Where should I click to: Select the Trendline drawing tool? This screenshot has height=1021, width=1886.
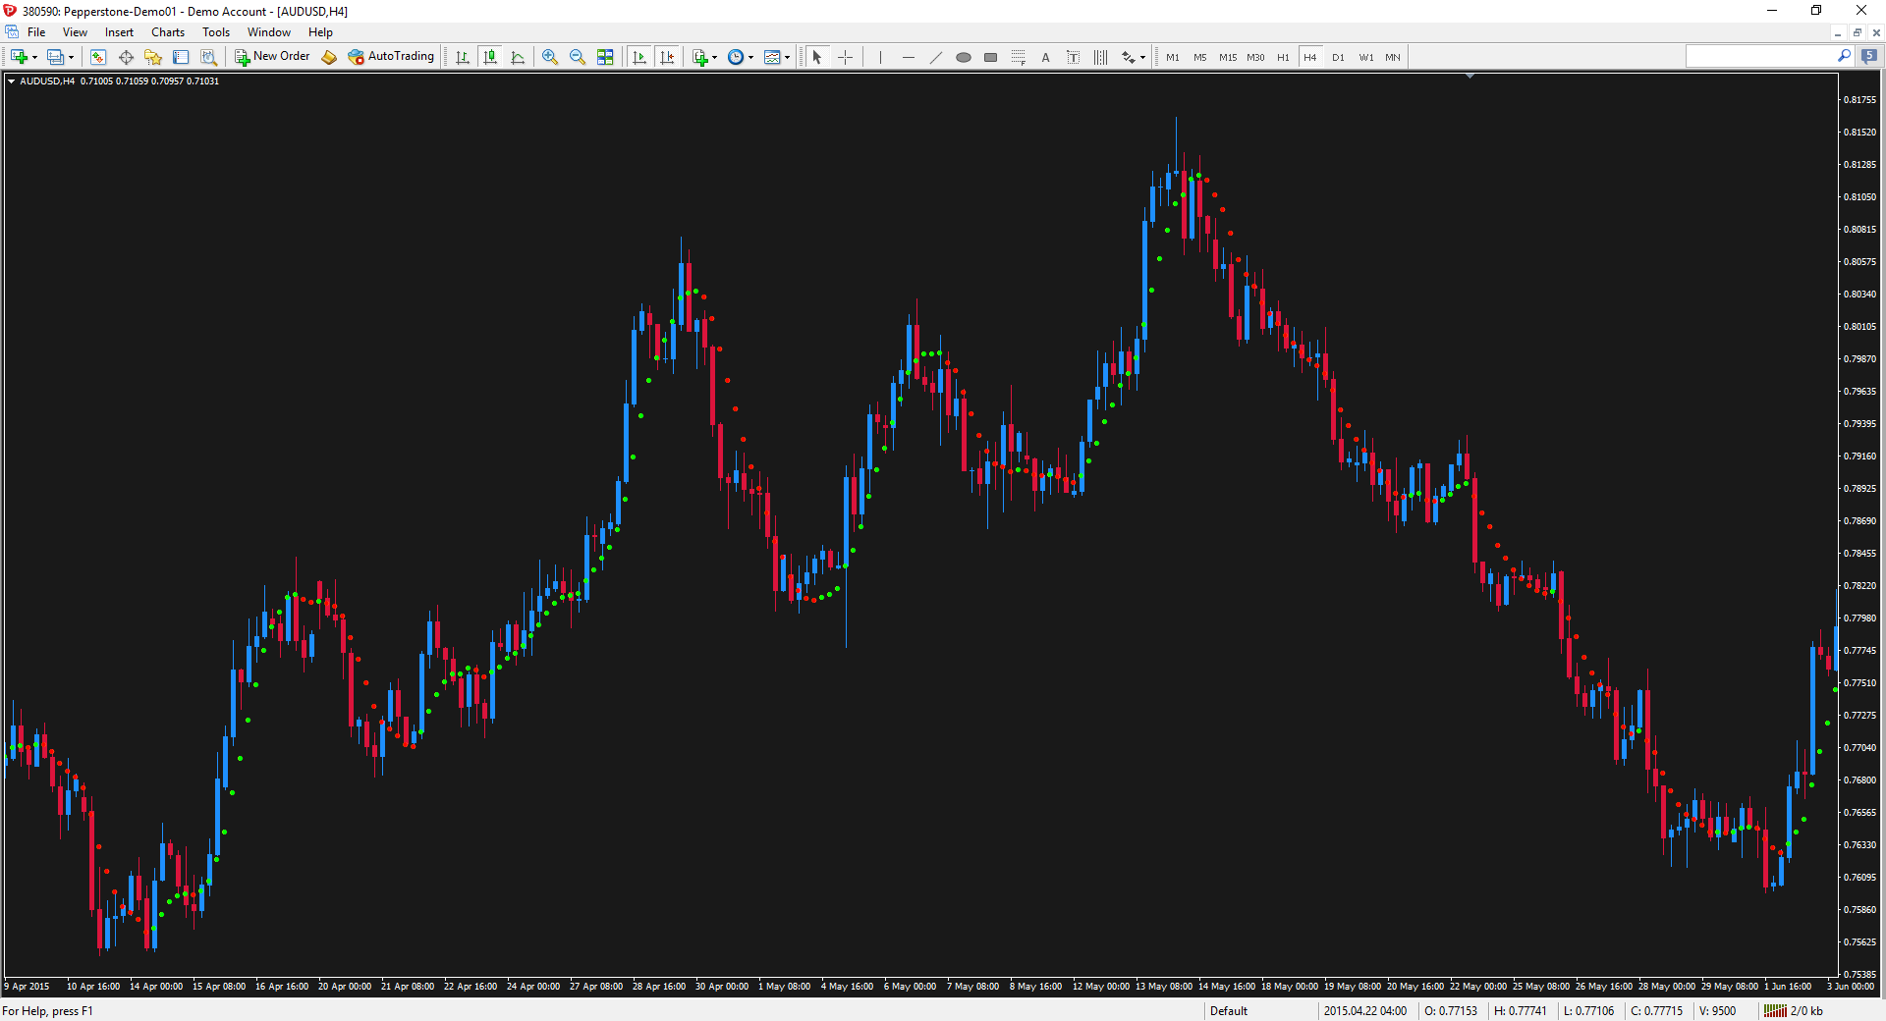coord(935,57)
